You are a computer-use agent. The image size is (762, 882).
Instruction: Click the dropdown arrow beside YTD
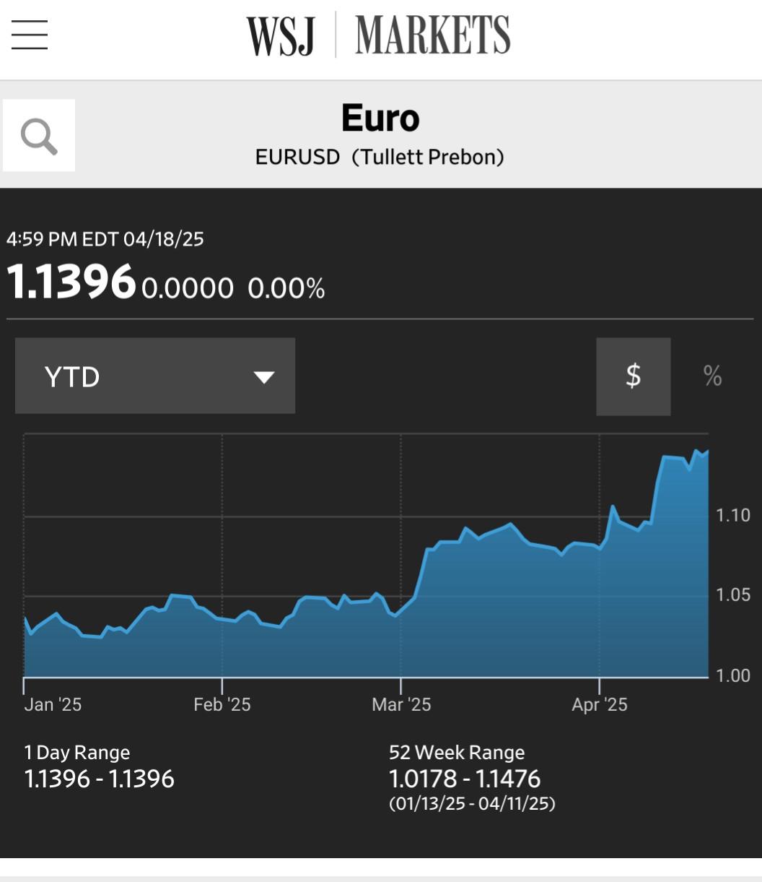tap(264, 377)
